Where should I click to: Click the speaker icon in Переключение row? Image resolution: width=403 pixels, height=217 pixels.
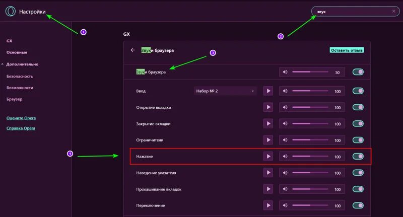point(285,205)
